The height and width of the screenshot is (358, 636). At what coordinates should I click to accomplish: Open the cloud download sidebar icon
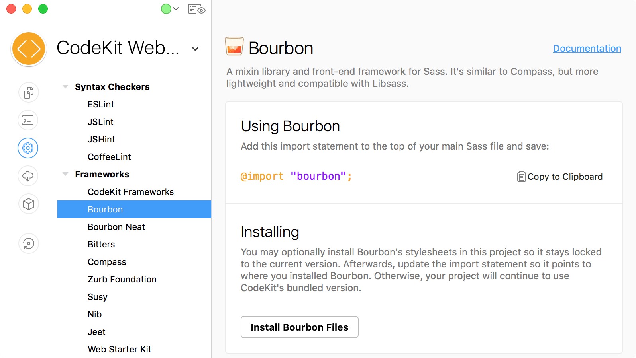click(28, 176)
